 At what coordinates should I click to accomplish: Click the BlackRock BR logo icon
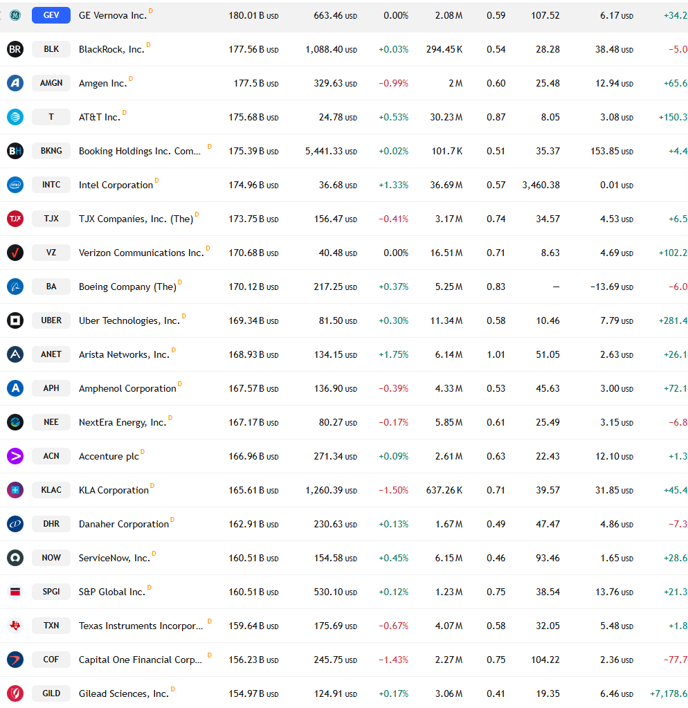15,49
